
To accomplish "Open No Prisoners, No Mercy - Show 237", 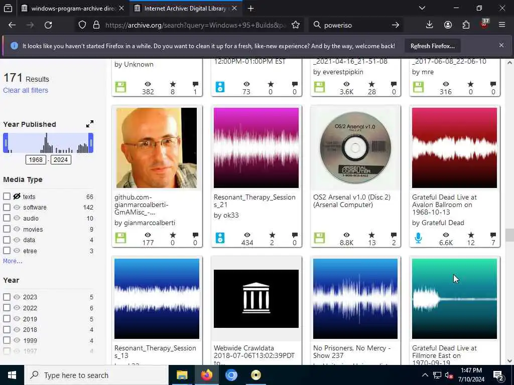I will [x=352, y=352].
